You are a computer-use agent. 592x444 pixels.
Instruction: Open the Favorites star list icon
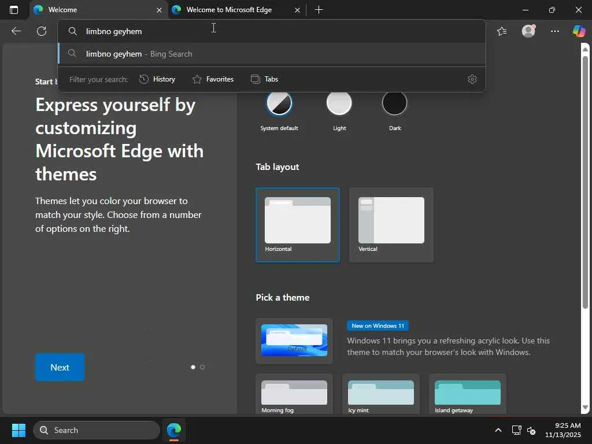[502, 31]
